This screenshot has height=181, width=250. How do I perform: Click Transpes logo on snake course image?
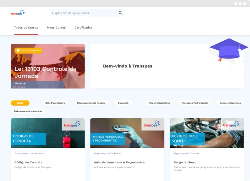click(152, 124)
